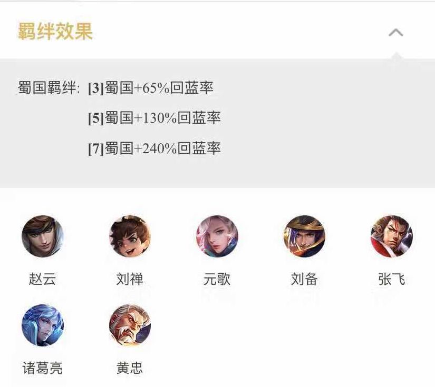
Task: Click the 赵云 name label
Action: click(x=43, y=279)
